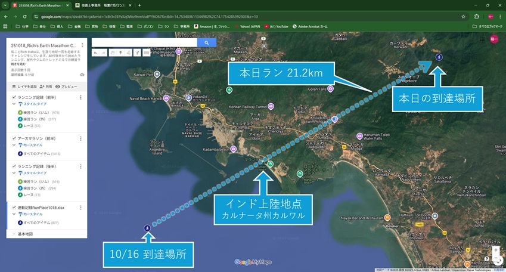Click the レイヤを追加 button
The height and width of the screenshot is (272, 506).
(24, 86)
